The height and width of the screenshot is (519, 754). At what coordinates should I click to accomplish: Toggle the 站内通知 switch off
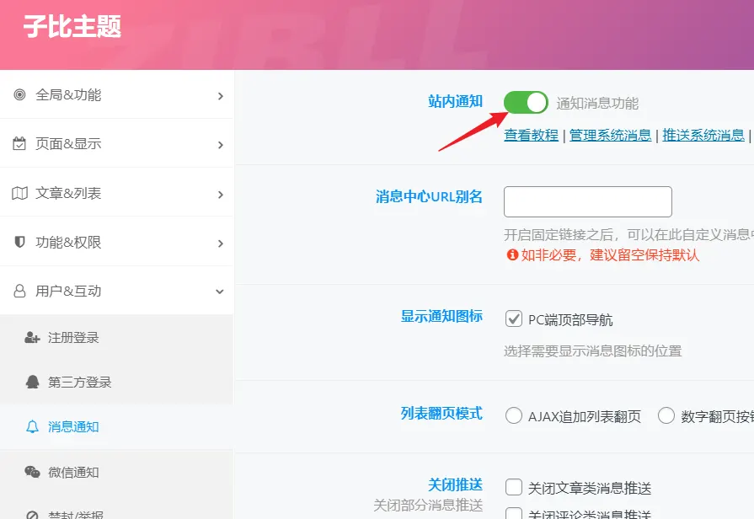click(526, 103)
